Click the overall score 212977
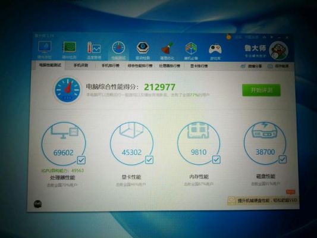The height and width of the screenshot is (238, 317). pyautogui.click(x=159, y=87)
